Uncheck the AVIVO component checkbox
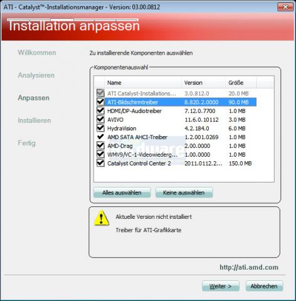Viewport: 296px width, 301px height. tap(100, 120)
